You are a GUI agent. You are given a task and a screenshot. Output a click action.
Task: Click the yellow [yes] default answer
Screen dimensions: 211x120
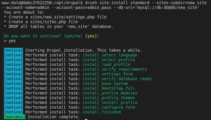tap(91, 36)
